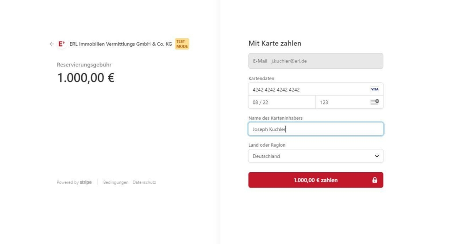Open the Bedingungen link
The width and height of the screenshot is (455, 244).
(x=116, y=182)
